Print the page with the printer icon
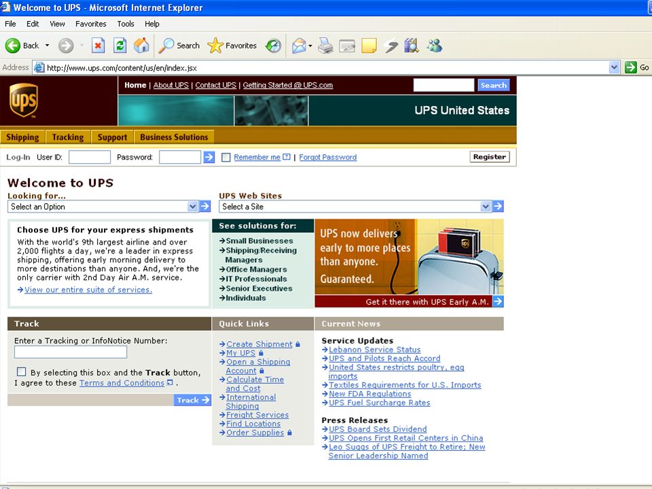Image resolution: width=652 pixels, height=489 pixels. [325, 46]
